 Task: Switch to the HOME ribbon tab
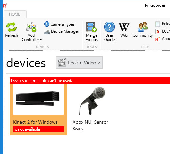[x=15, y=14]
